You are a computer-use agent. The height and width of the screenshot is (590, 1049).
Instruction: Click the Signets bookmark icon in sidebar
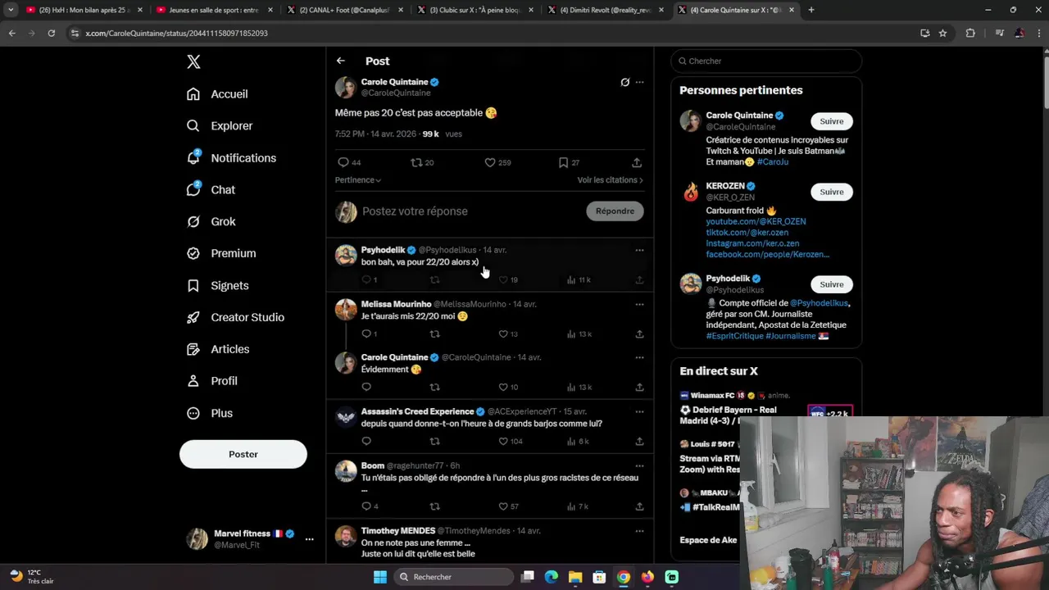pyautogui.click(x=193, y=285)
